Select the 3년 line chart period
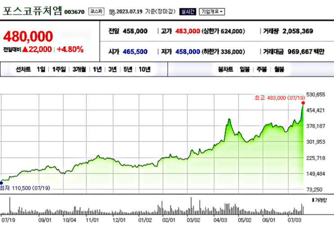Screen dimensions: 334x232 (112, 69)
